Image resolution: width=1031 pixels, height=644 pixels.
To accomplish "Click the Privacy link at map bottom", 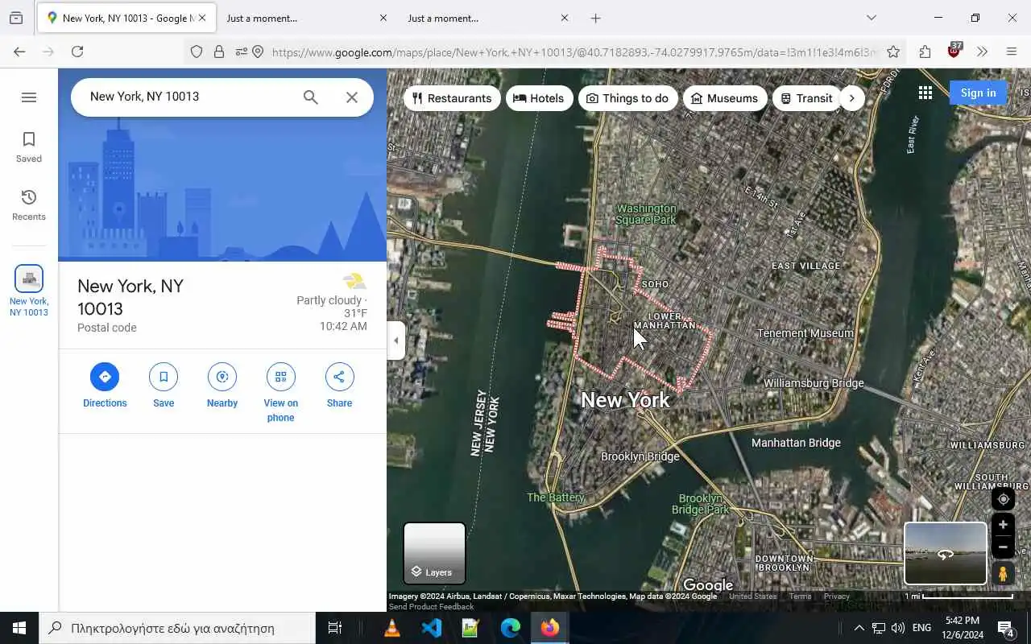I will coord(836,597).
